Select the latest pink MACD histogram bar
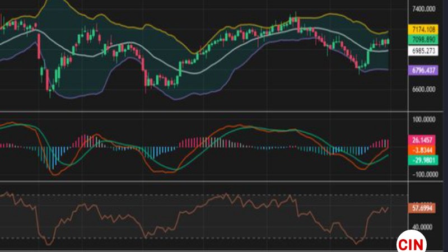The height and width of the screenshot is (252, 448). tap(387, 143)
